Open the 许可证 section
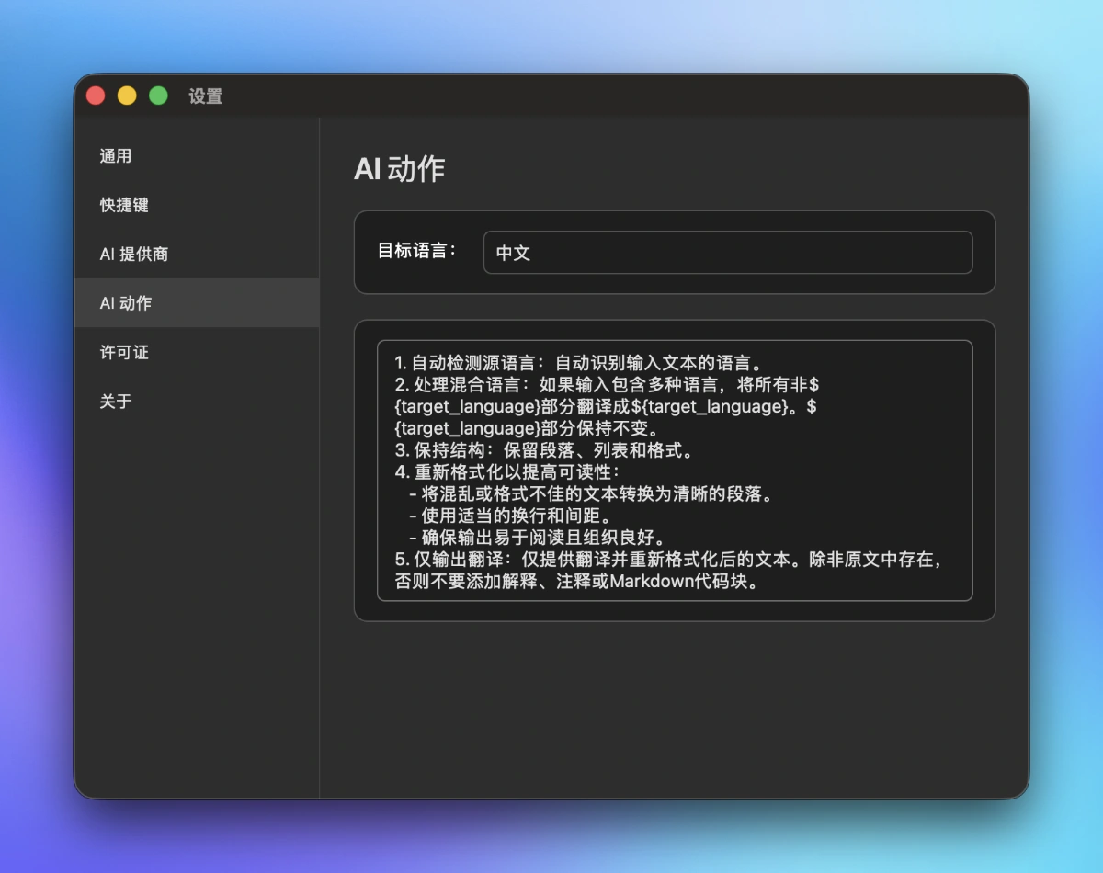1103x873 pixels. pyautogui.click(x=124, y=353)
